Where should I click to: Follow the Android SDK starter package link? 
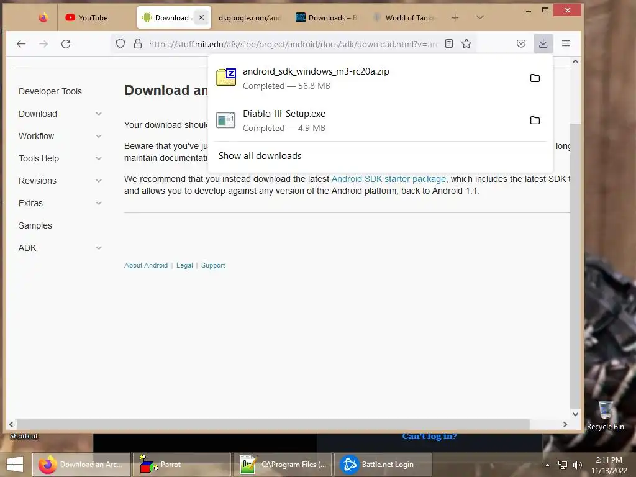[389, 179]
